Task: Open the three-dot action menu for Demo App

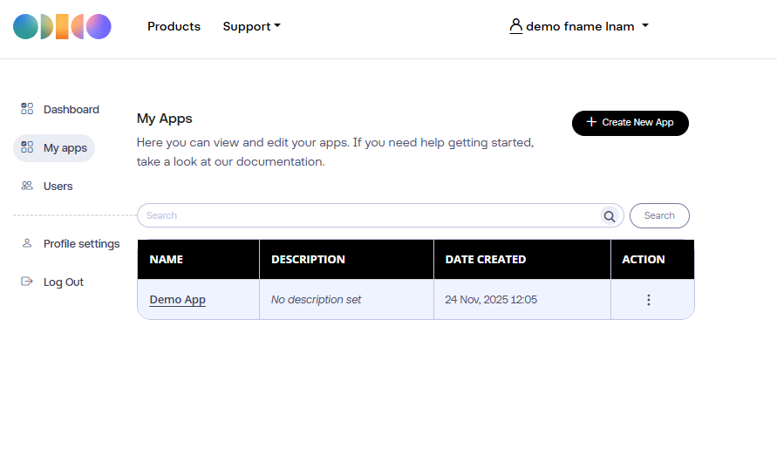Action: point(648,300)
